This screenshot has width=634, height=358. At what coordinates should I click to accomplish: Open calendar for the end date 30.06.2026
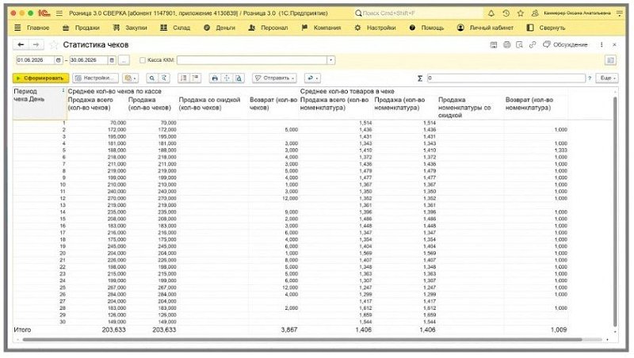coord(112,60)
